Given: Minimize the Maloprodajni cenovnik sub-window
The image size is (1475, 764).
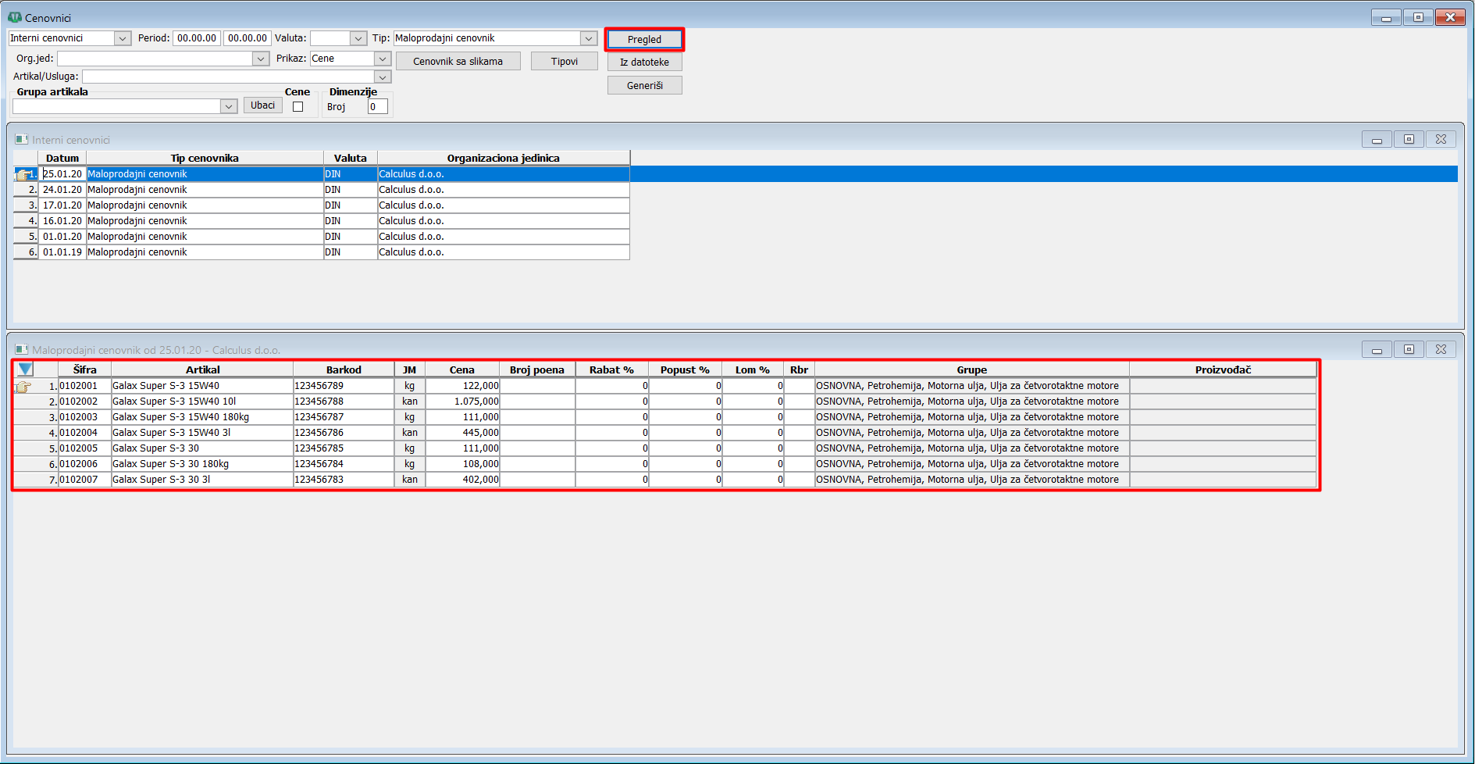Looking at the screenshot, I should (1377, 349).
